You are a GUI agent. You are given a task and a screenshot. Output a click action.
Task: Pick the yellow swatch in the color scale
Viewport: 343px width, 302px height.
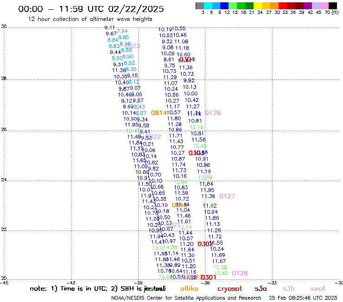258,6
